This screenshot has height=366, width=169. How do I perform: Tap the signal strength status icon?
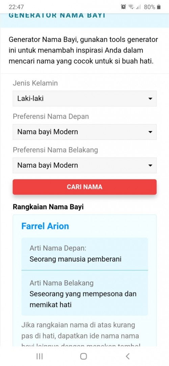(x=139, y=7)
